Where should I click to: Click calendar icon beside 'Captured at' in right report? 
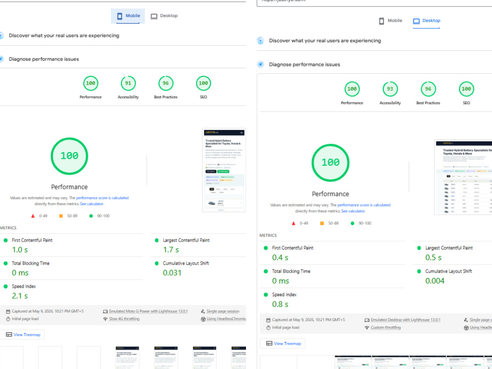268,320
